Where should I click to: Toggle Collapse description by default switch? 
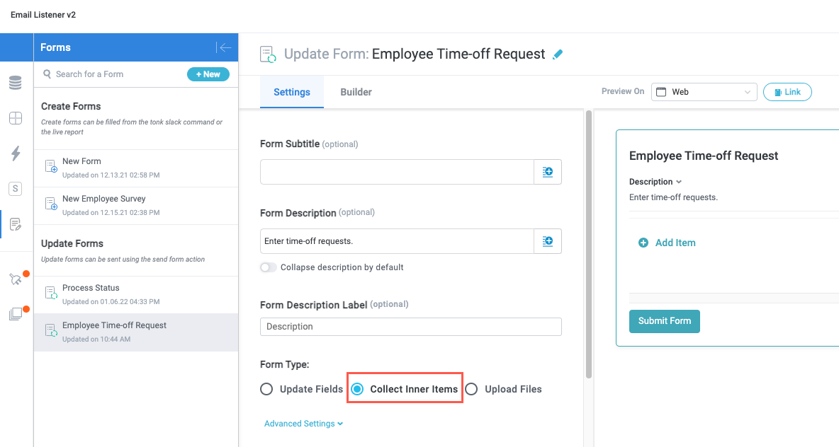pos(268,267)
